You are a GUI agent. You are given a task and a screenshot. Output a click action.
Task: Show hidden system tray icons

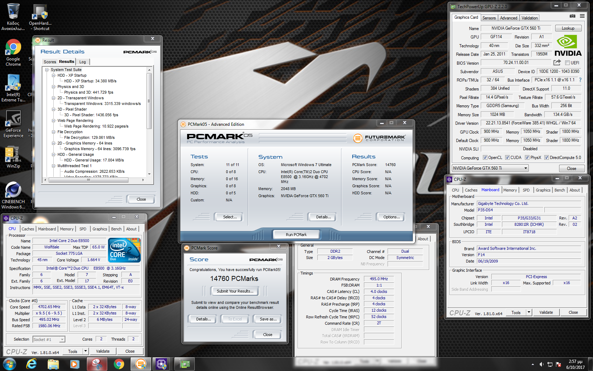pos(533,364)
